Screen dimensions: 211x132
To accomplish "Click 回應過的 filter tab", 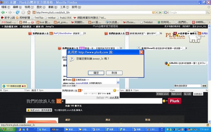I will [x=198, y=94].
